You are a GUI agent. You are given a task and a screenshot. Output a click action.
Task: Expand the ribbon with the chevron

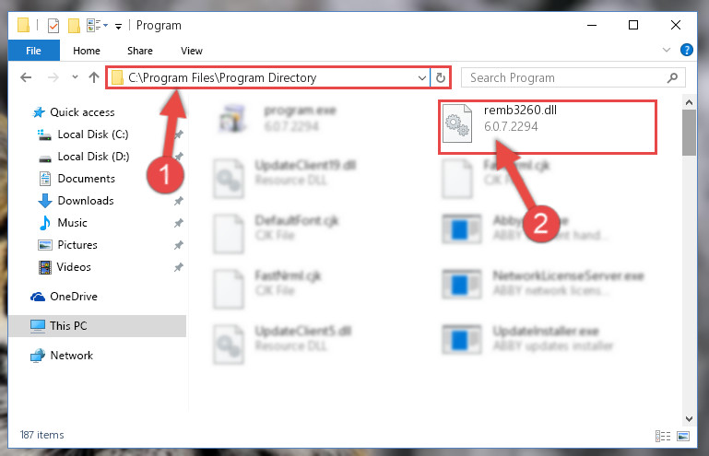pyautogui.click(x=666, y=50)
